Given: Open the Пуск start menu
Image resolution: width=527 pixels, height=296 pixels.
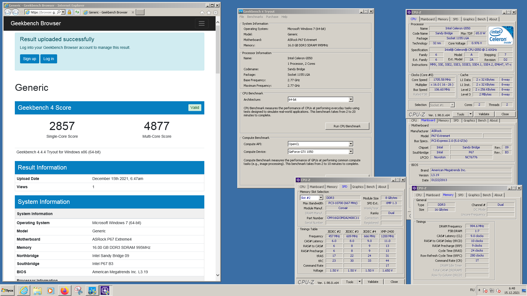Looking at the screenshot, I should pyautogui.click(x=7, y=291).
